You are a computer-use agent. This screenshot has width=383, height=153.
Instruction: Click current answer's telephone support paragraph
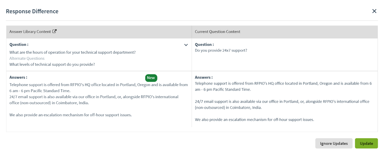click(x=283, y=86)
